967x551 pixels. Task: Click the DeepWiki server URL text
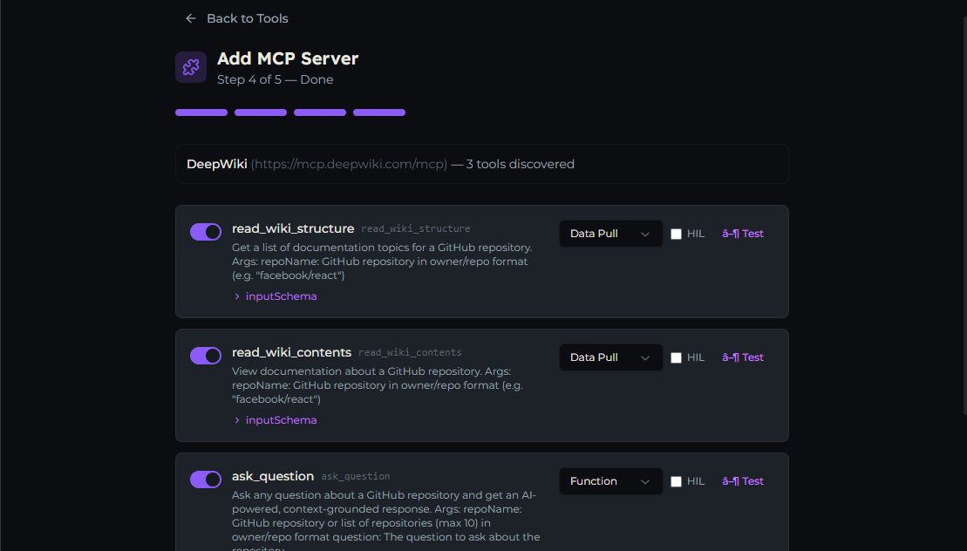(x=349, y=165)
